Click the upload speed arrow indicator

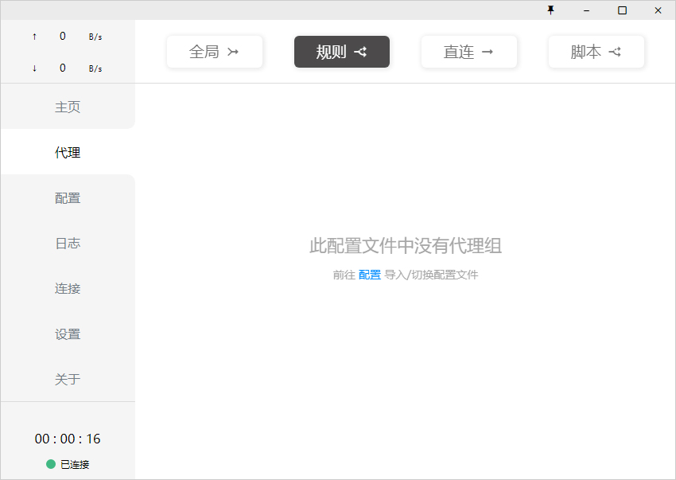33,36
